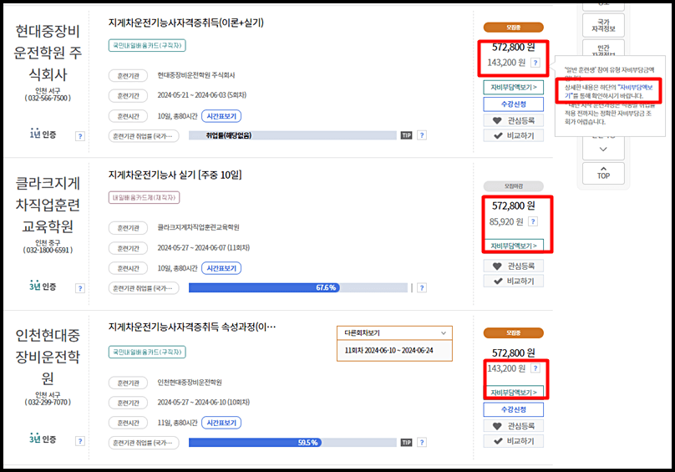Open course 지게차운전기능사자격증취득(이론+실기)
This screenshot has height=472, width=675.
186,23
